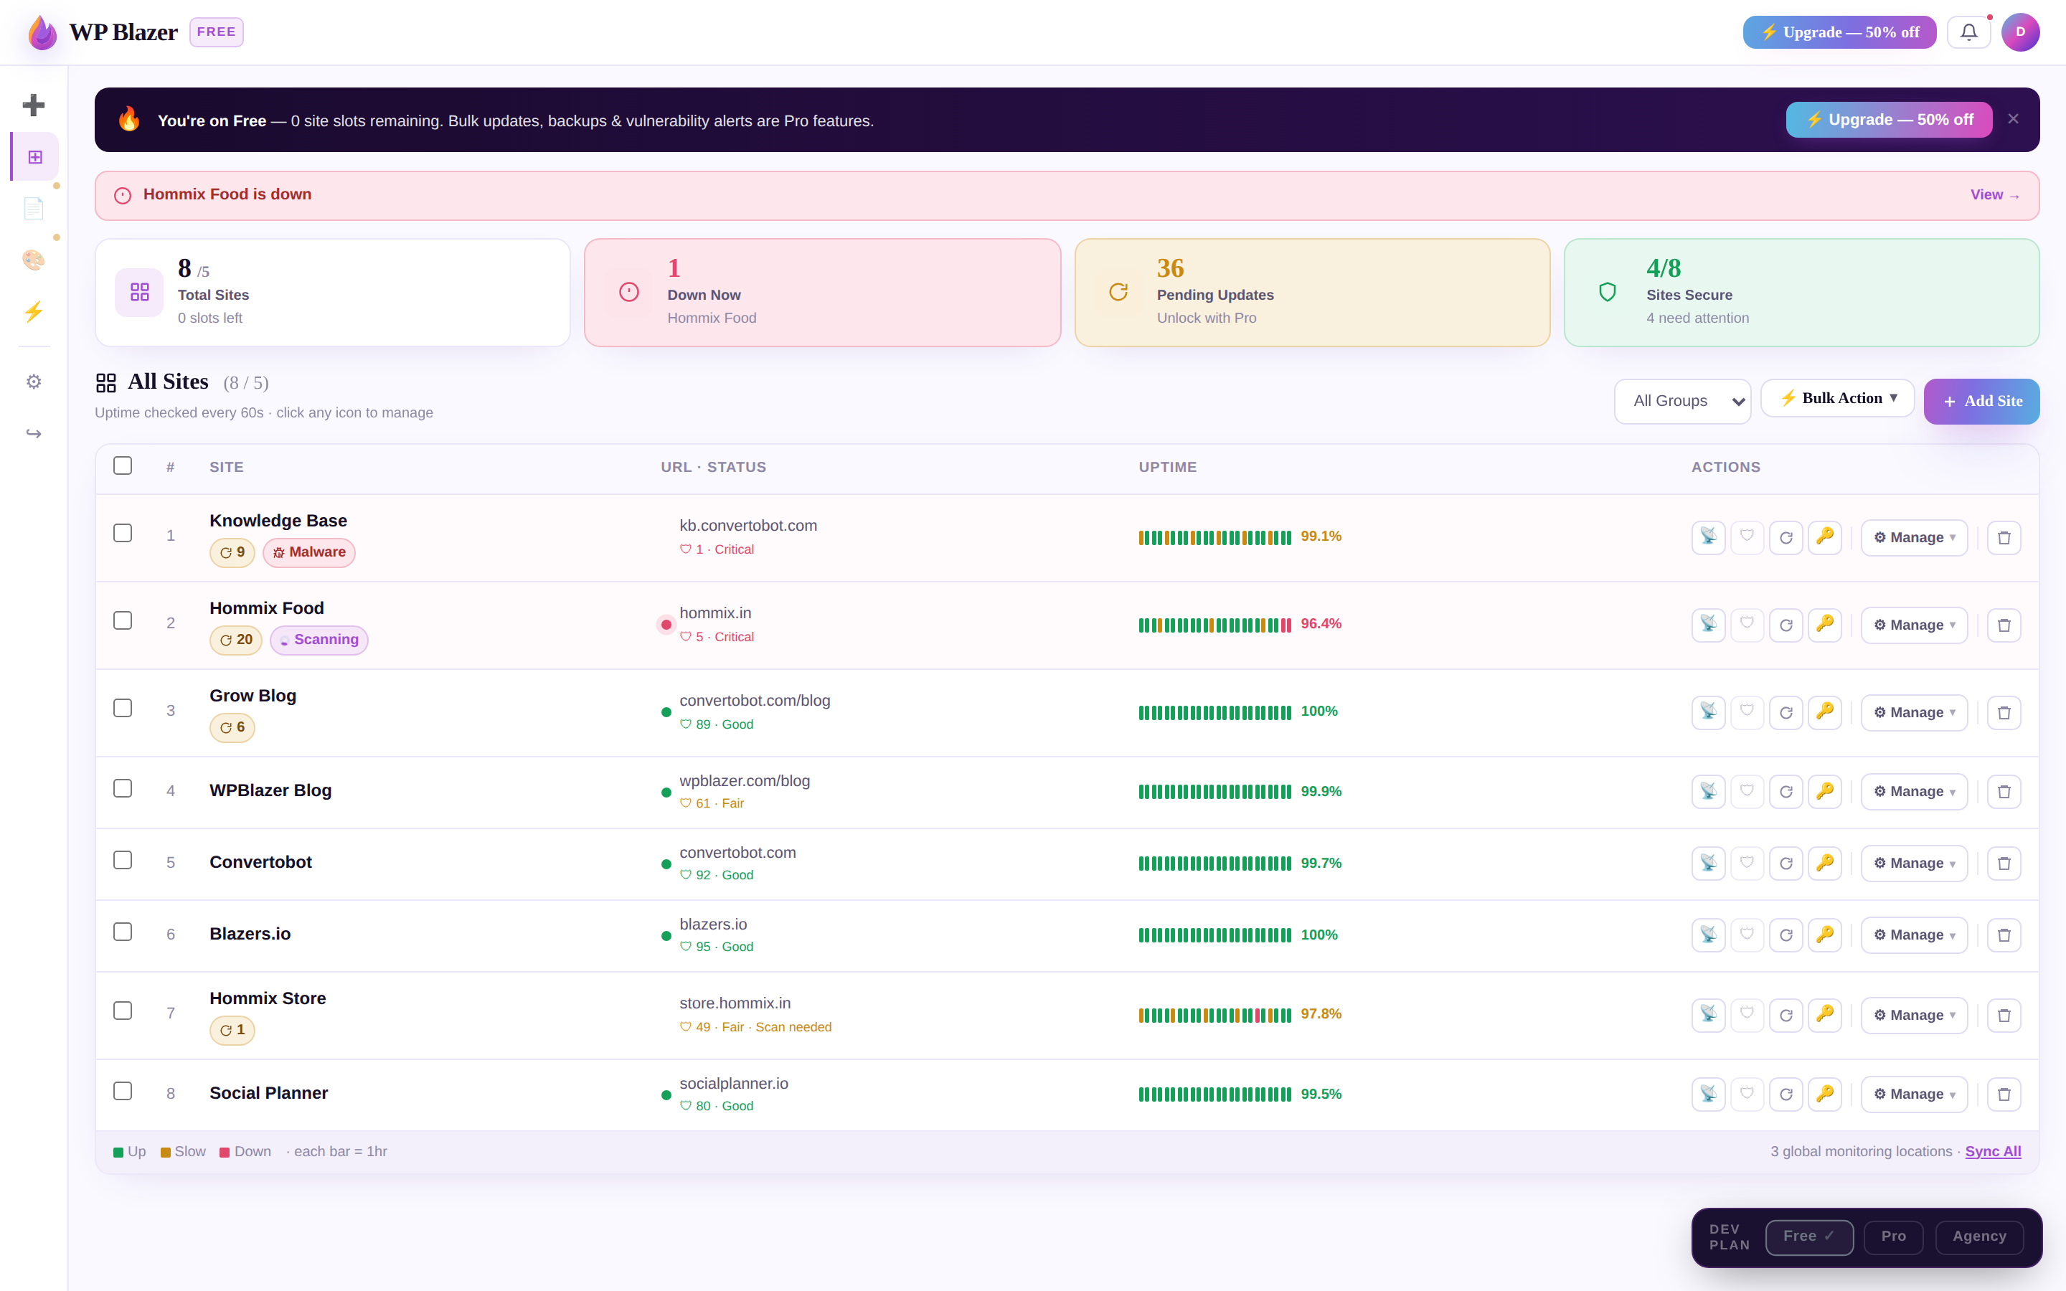Open Manage dropdown for Convertobot
The height and width of the screenshot is (1291, 2066).
tap(1914, 864)
